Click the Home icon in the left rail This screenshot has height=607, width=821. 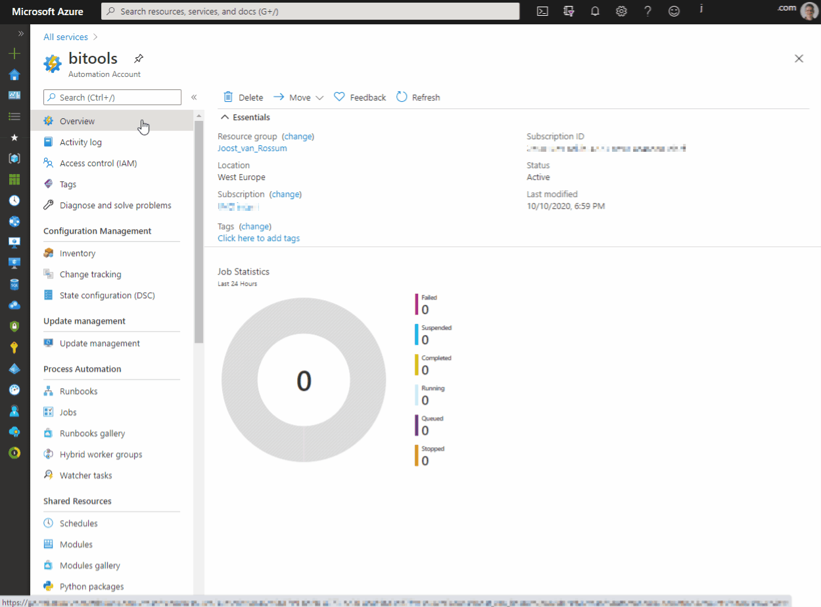(x=14, y=74)
